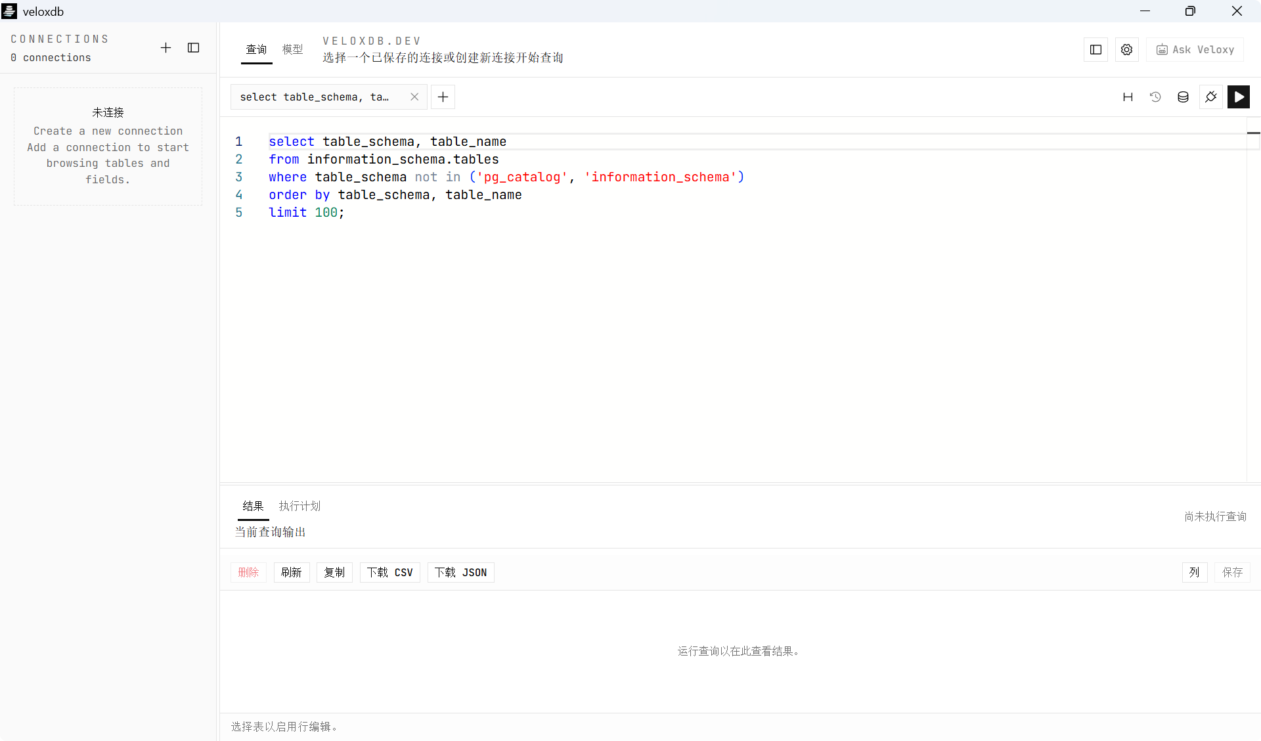Click the VELOXDB.DEV header text

pos(372,41)
